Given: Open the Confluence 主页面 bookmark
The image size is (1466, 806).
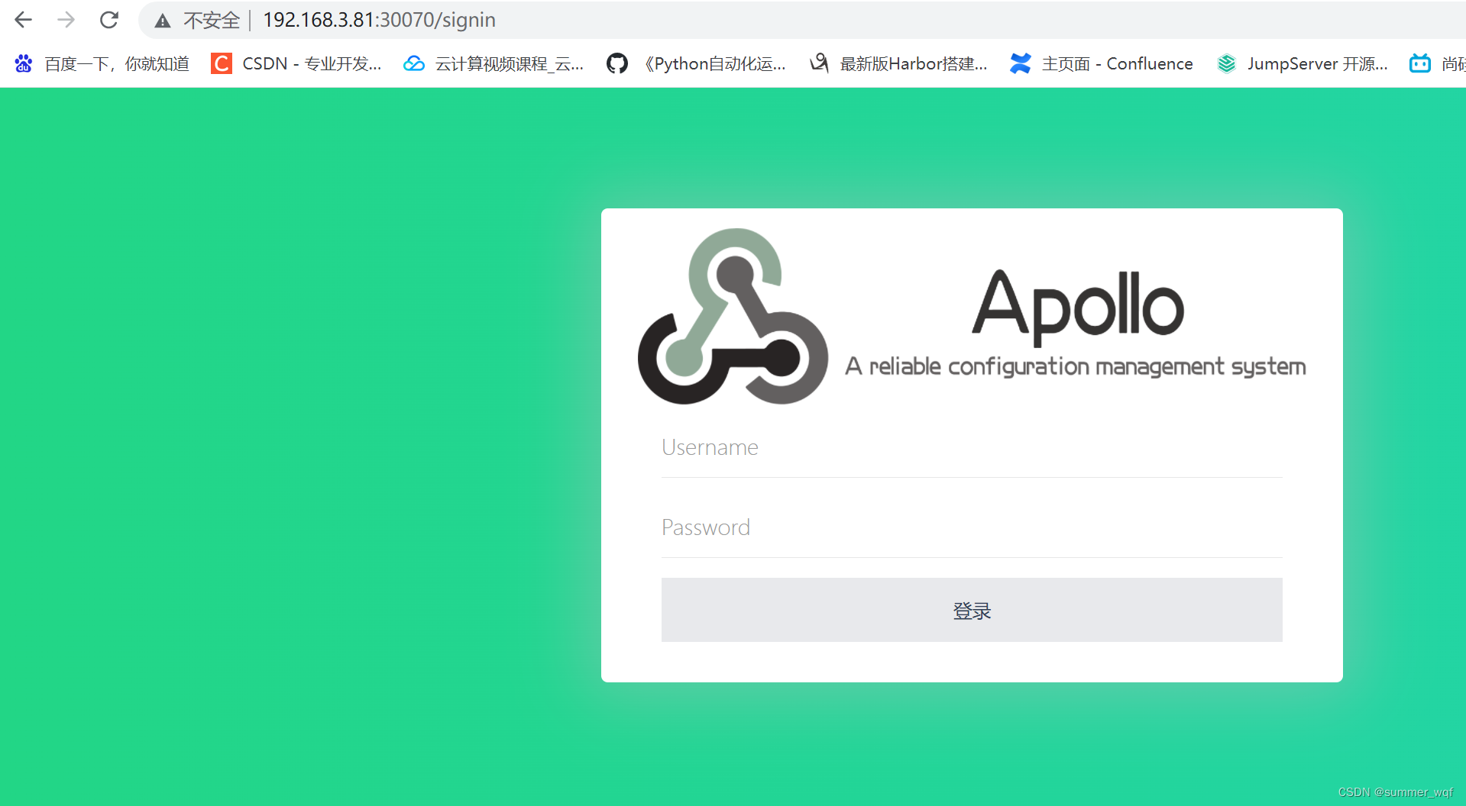Looking at the screenshot, I should pos(1100,63).
